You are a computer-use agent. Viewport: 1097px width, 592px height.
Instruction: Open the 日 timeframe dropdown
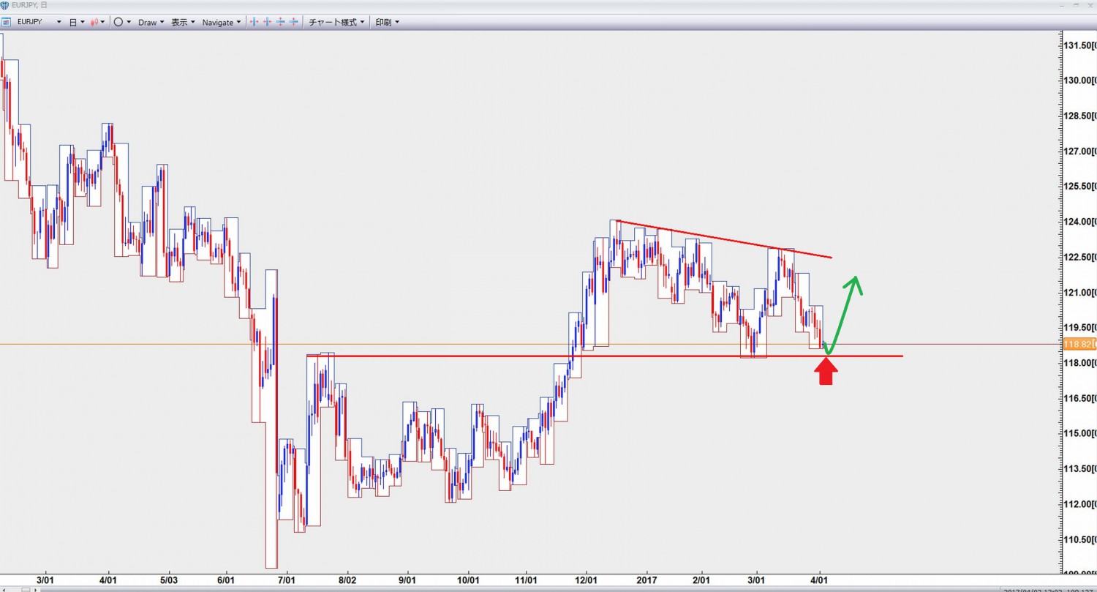coord(76,22)
